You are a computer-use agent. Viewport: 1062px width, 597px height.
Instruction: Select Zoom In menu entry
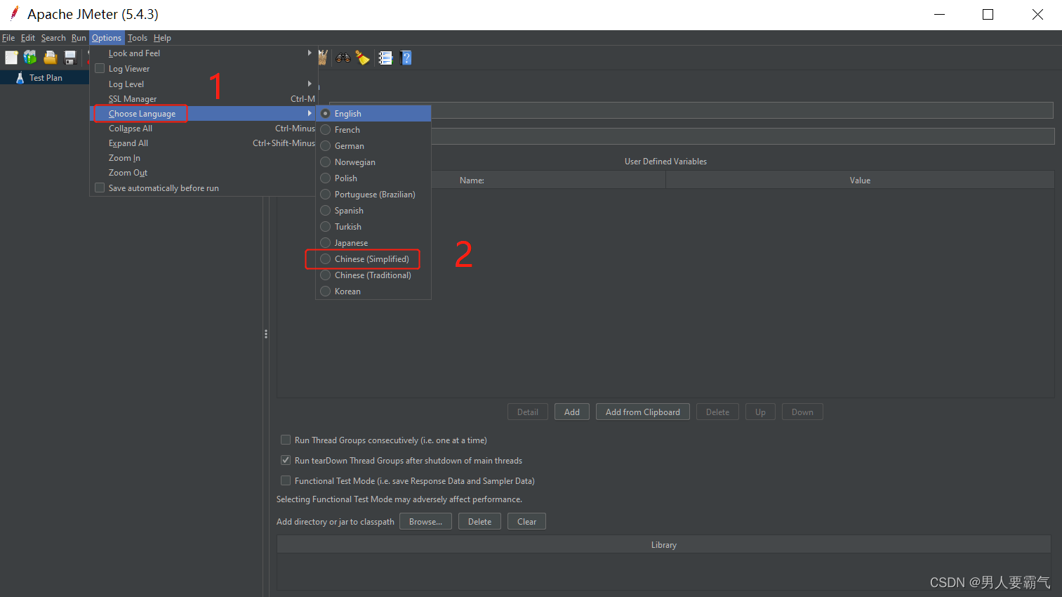tap(204, 158)
